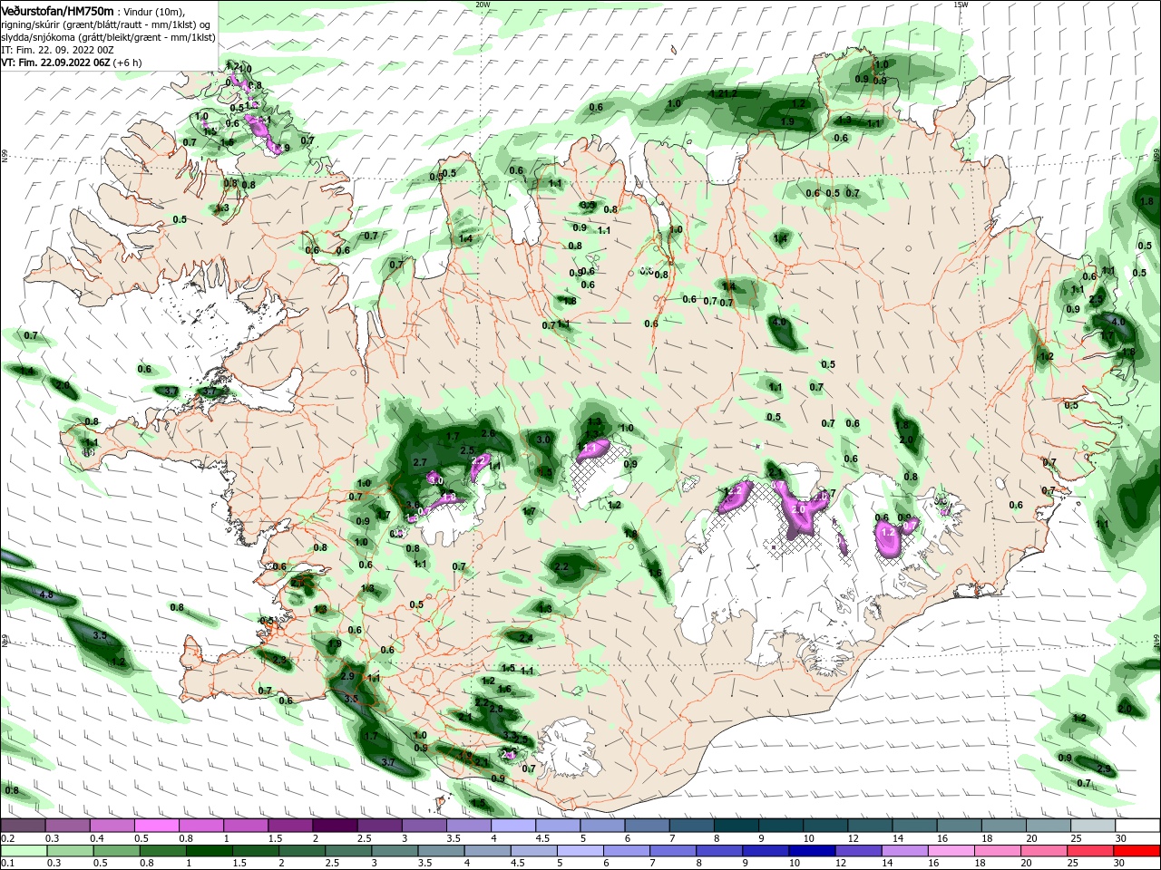Select the slate blue swatch between 6 and 7, top row
1161x870 pixels.
coord(648,826)
